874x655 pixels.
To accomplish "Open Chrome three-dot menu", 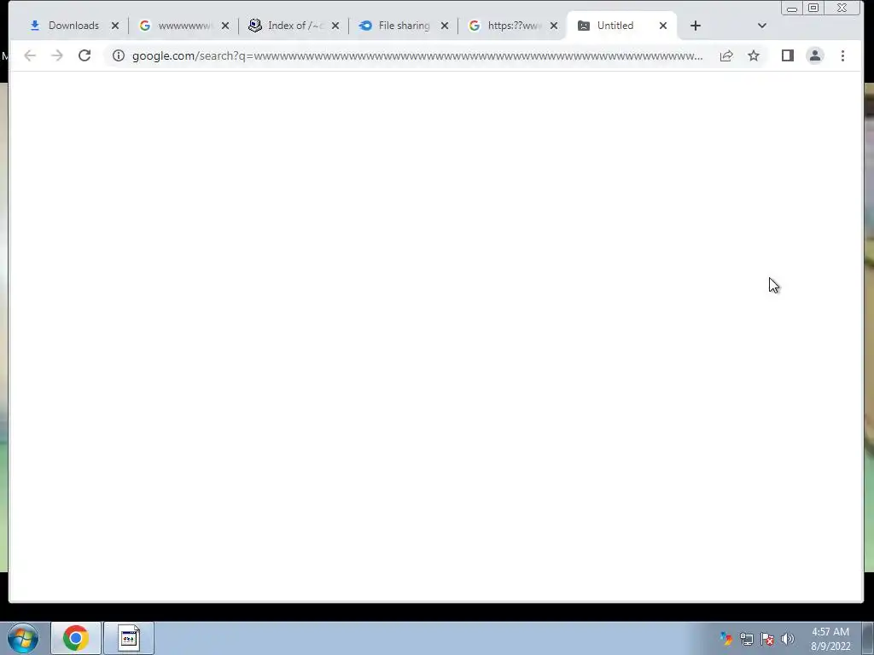I will pos(842,55).
